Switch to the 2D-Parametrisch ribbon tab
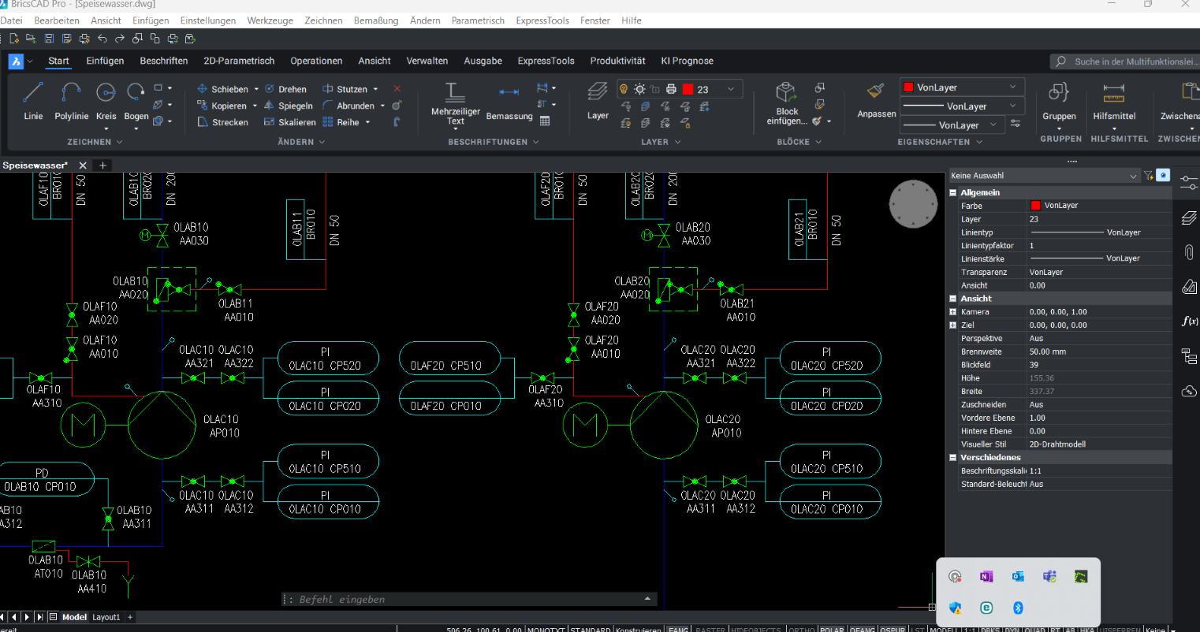This screenshot has height=632, width=1200. tap(239, 61)
